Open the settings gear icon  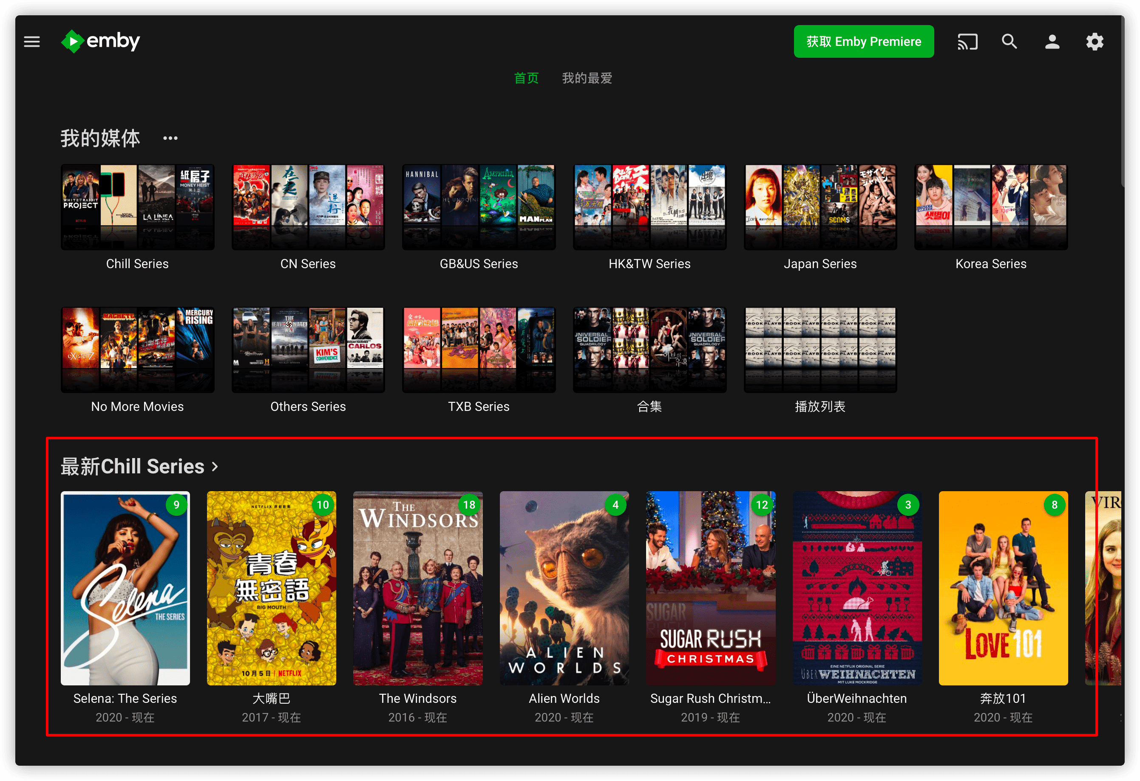pyautogui.click(x=1095, y=42)
